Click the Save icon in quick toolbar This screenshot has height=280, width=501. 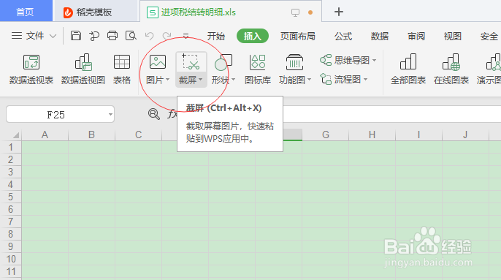click(x=76, y=36)
